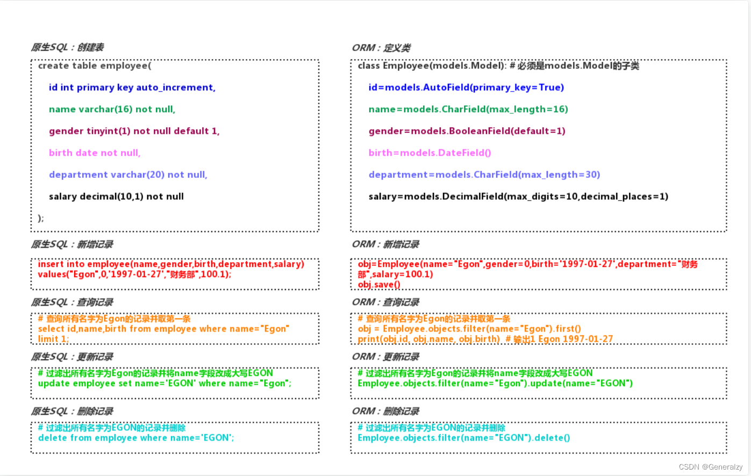Select the 'insert into employee(...)' line
The image size is (751, 476).
click(x=171, y=264)
